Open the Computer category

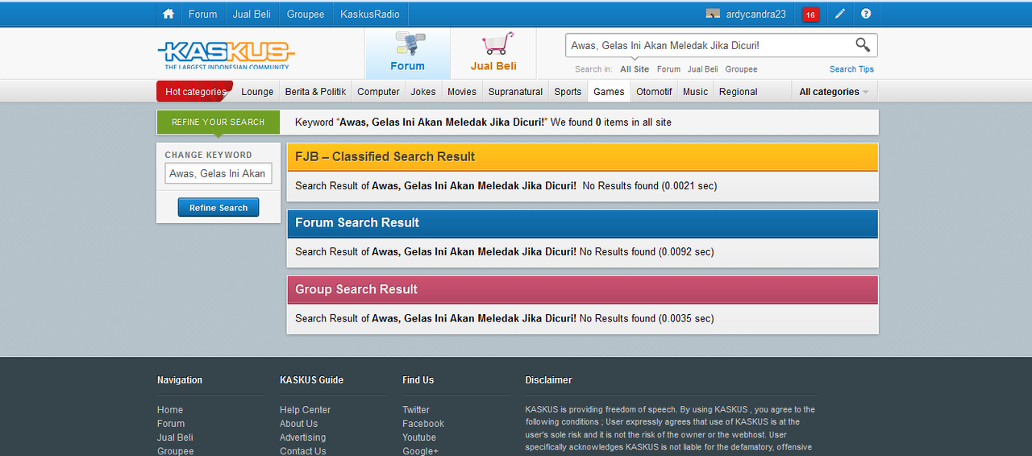click(x=378, y=92)
